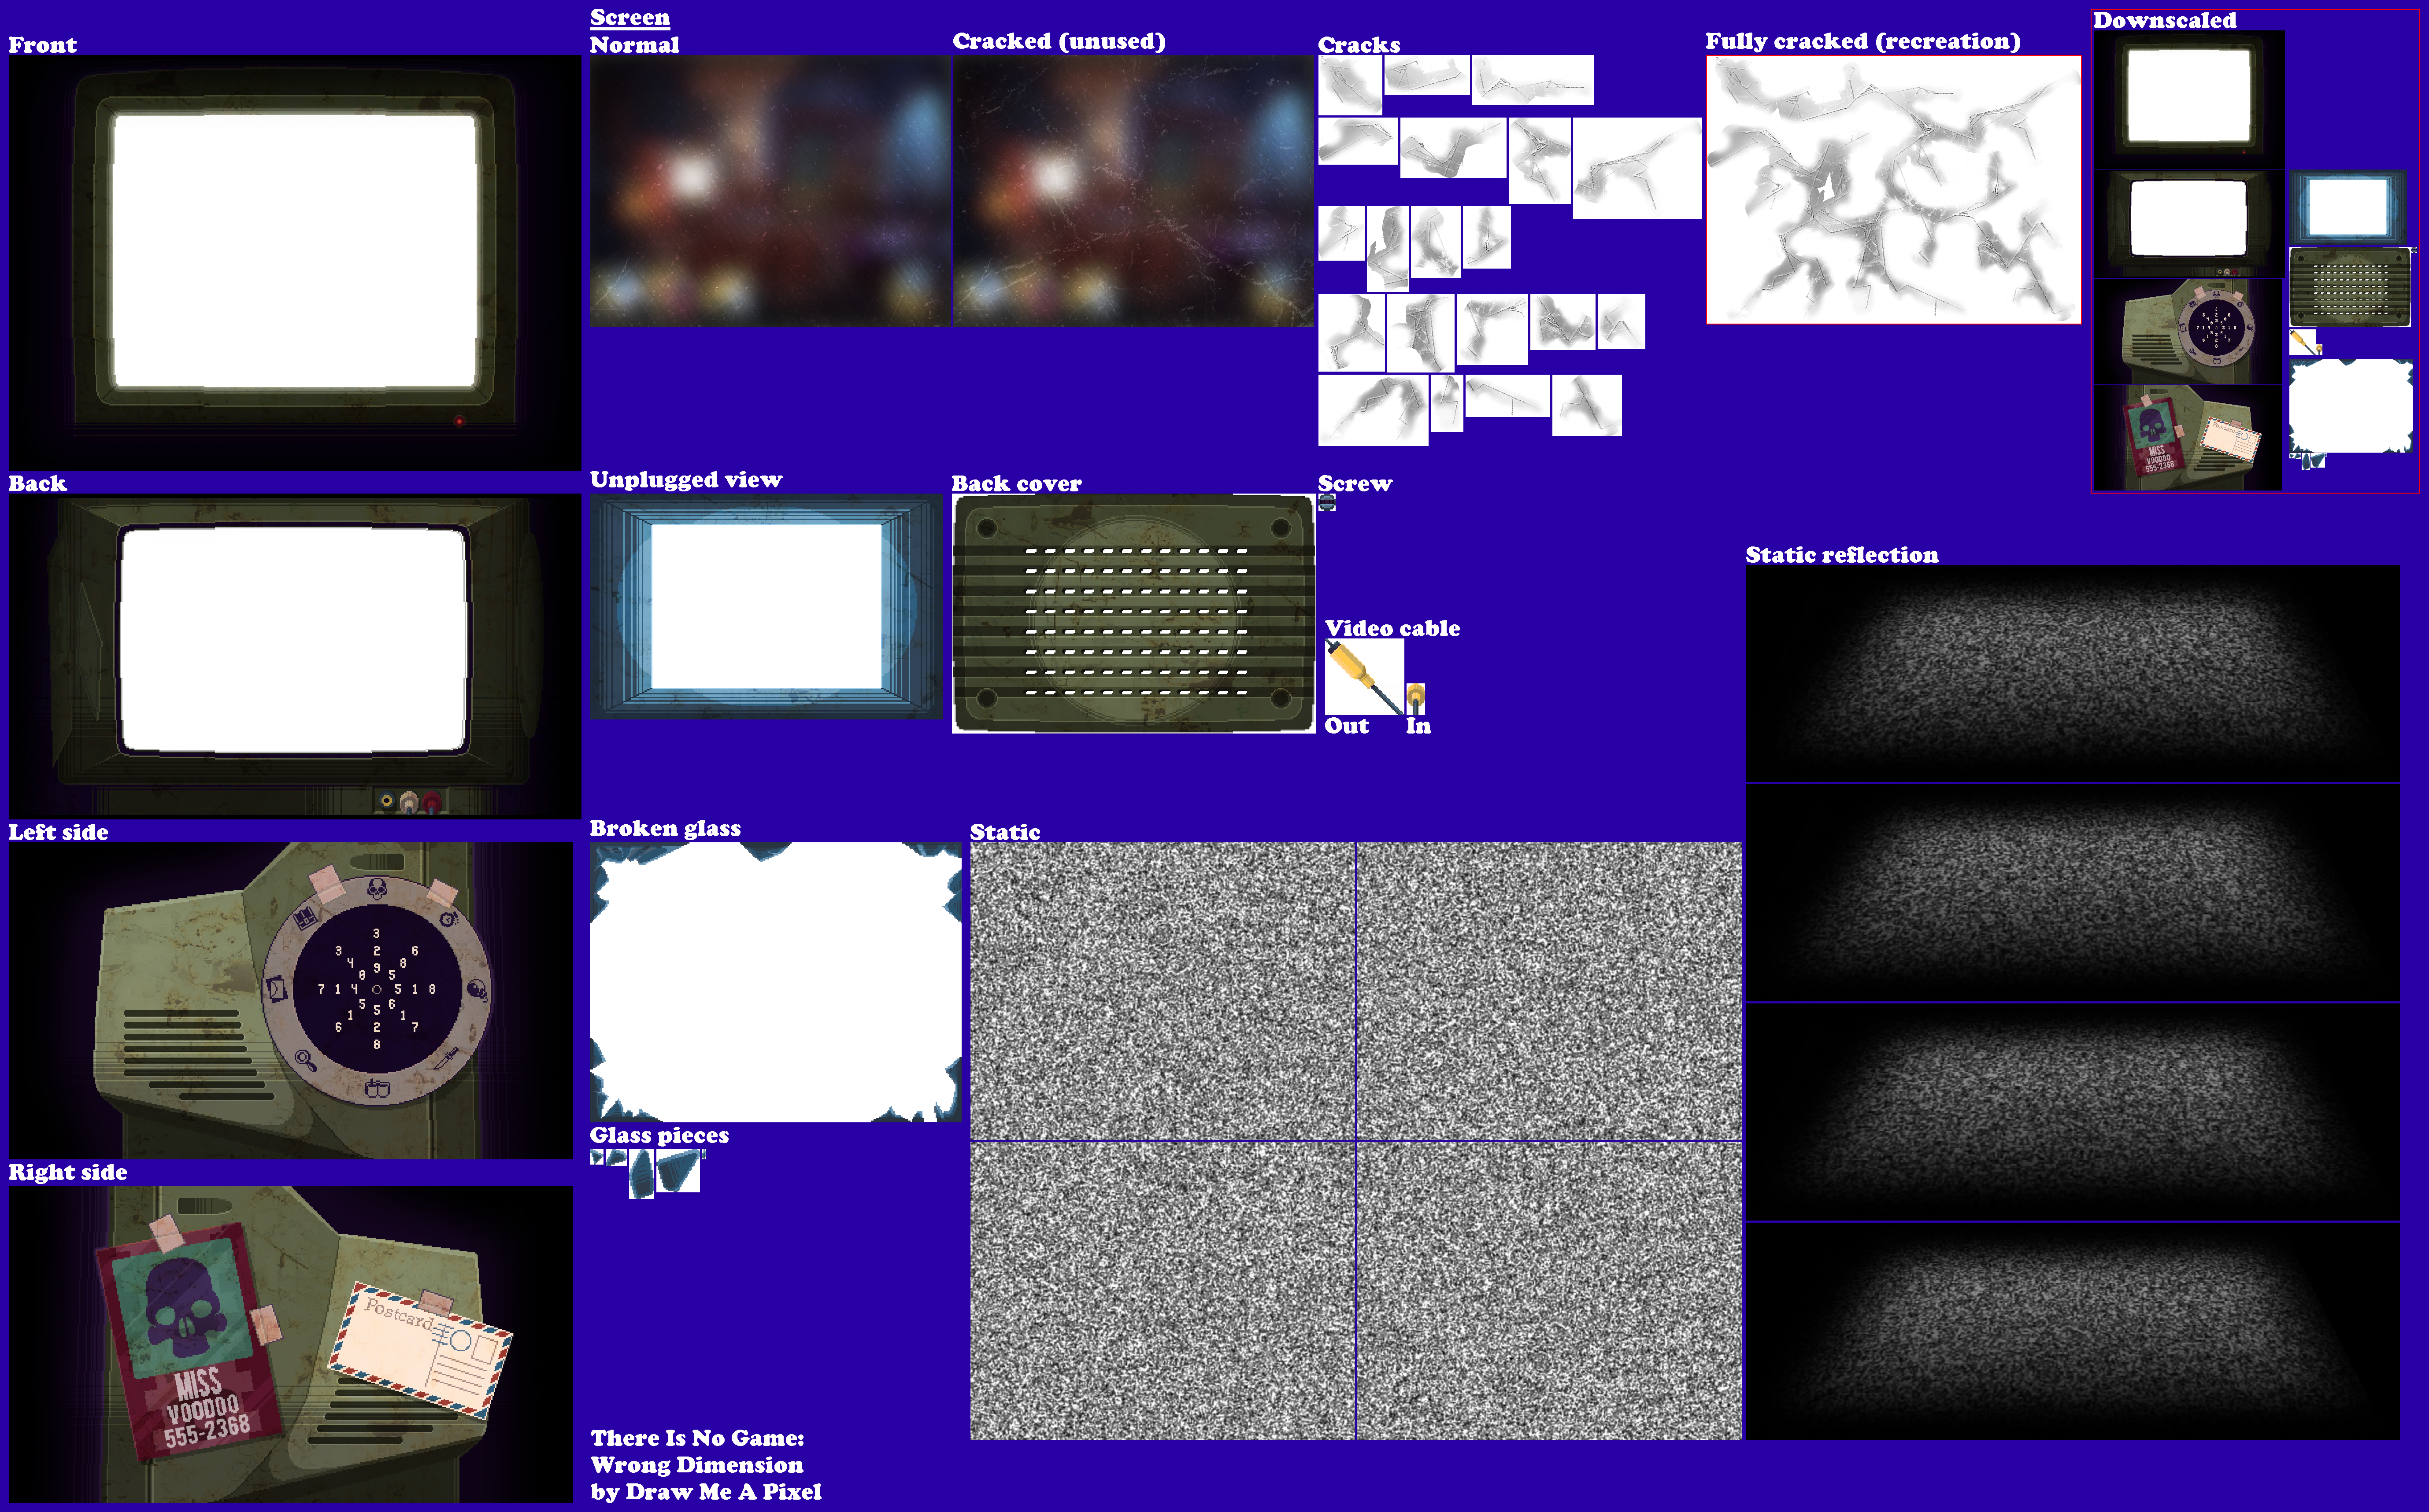Image resolution: width=2429 pixels, height=1512 pixels.
Task: Click the "Back cover" label
Action: point(1016,483)
